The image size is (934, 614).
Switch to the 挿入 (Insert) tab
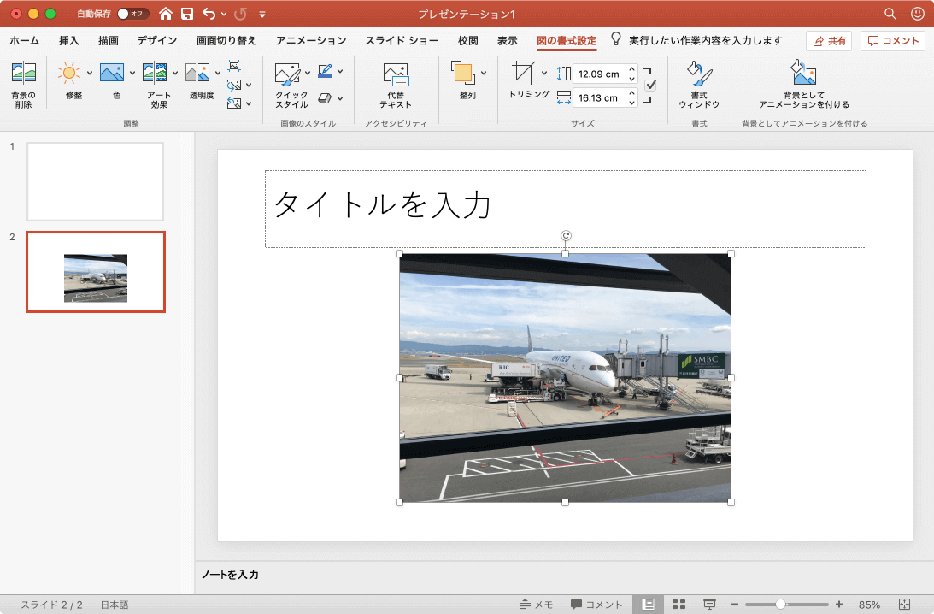pyautogui.click(x=69, y=40)
